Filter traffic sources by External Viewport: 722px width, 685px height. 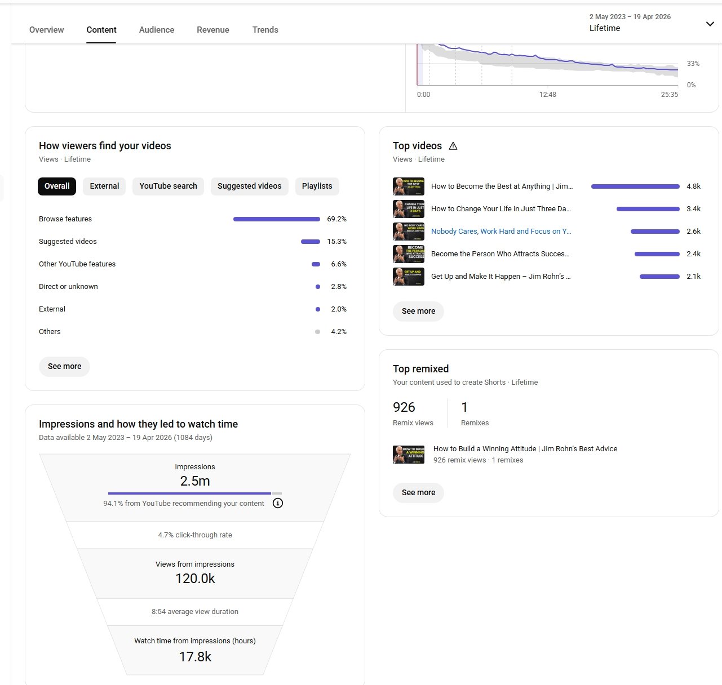click(x=104, y=186)
